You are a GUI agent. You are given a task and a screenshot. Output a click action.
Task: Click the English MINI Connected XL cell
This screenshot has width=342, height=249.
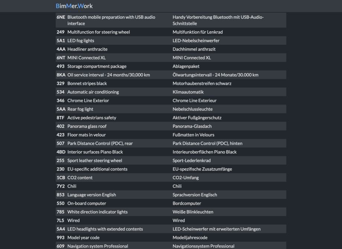83,58
